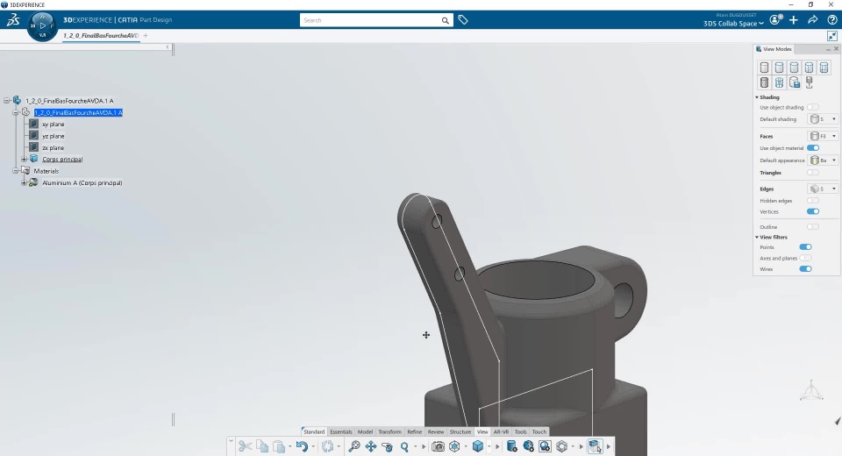The width and height of the screenshot is (842, 456).
Task: Open the Default appearance dropdown
Action: coord(823,160)
